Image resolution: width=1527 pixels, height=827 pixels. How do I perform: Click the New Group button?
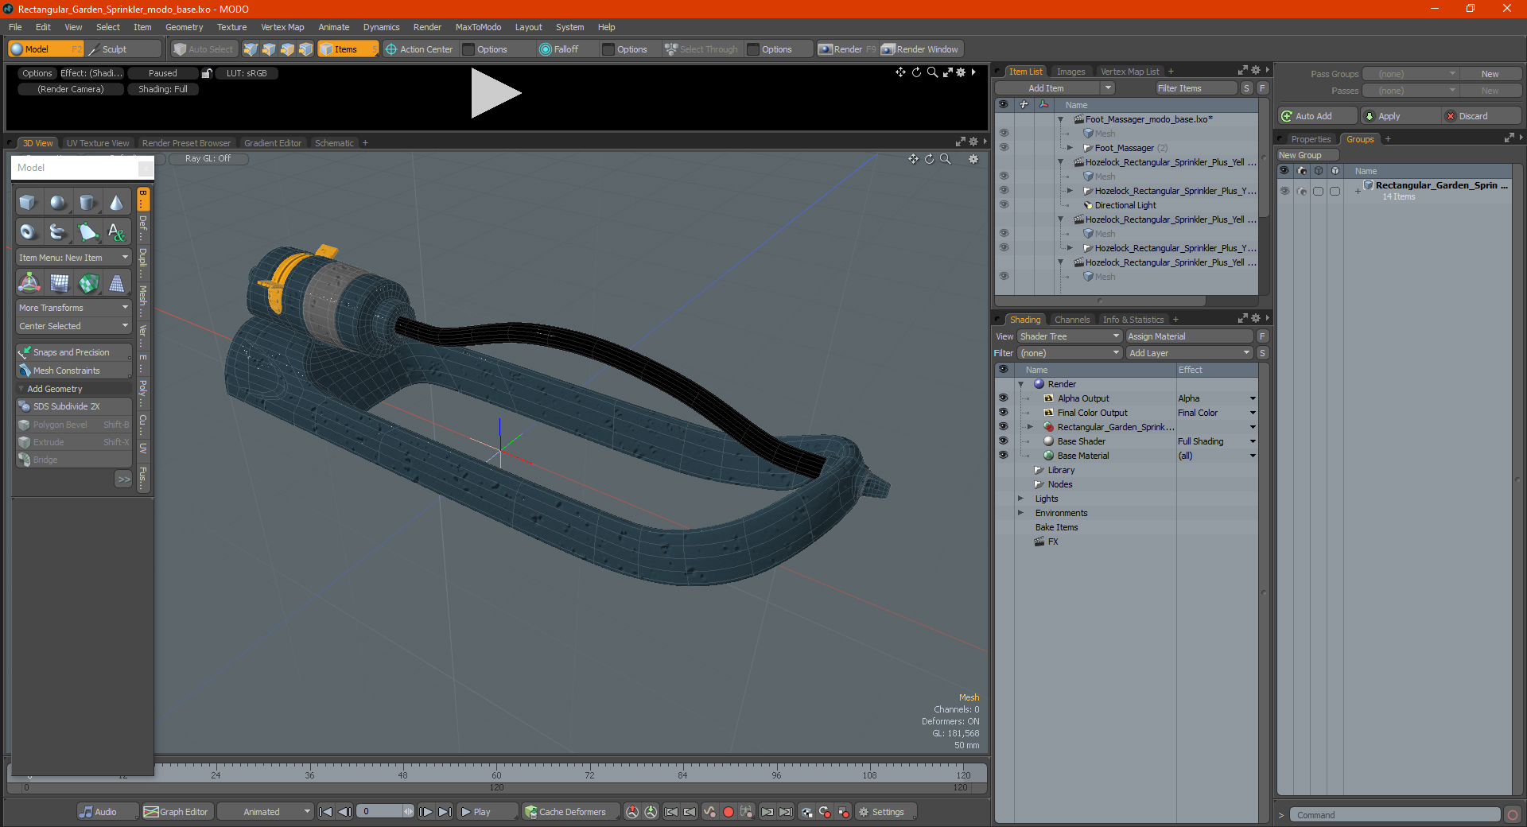[x=1308, y=155]
